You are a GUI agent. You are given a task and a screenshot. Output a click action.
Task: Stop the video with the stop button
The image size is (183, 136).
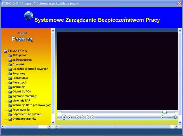[x=70, y=117]
